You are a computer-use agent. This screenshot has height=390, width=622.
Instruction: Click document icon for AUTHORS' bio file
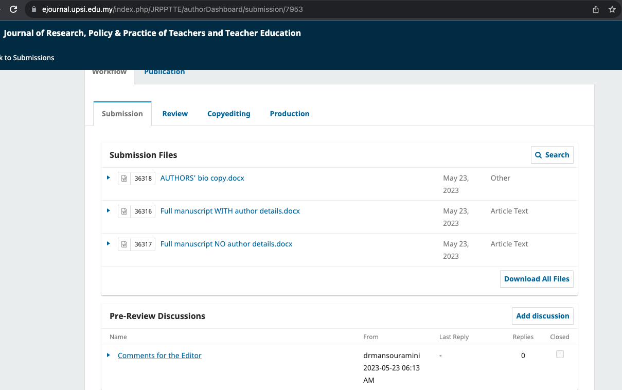click(x=124, y=179)
